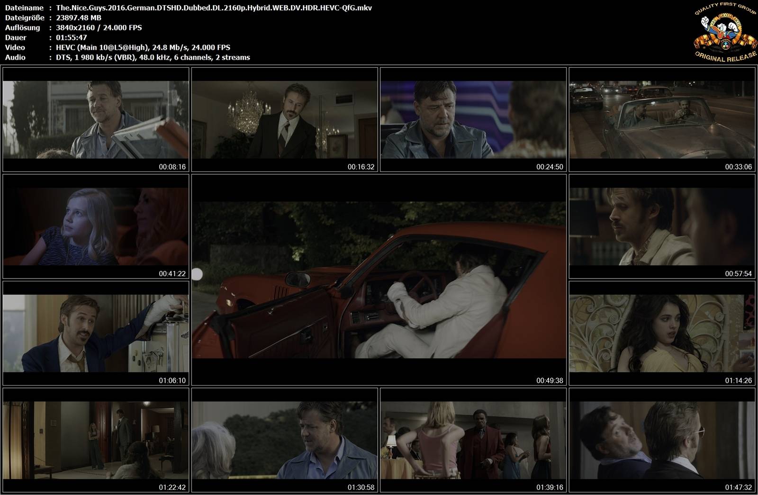Click the Video label
This screenshot has height=495, width=758.
click(15, 47)
